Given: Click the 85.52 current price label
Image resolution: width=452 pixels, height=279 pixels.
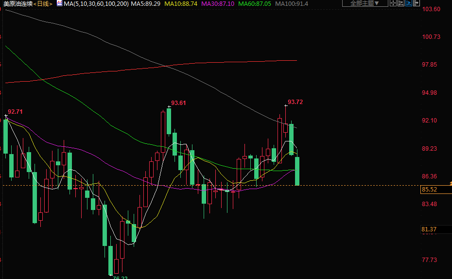Looking at the screenshot, I should (x=430, y=190).
